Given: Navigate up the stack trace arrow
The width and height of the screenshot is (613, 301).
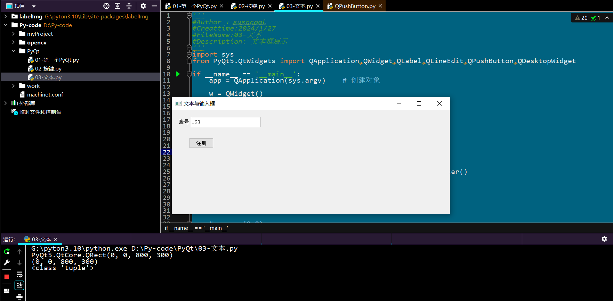Looking at the screenshot, I should [19, 251].
